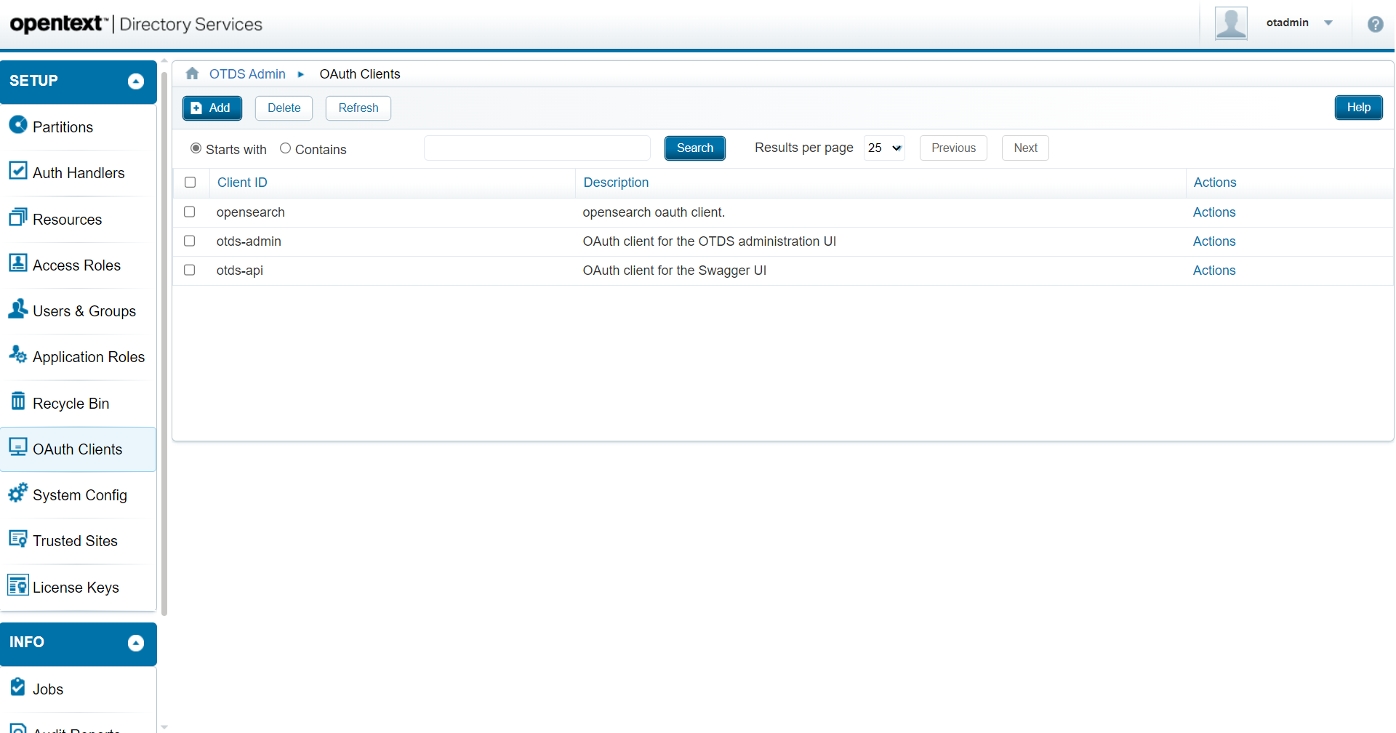Click the System Config gears icon
The width and height of the screenshot is (1396, 733).
[18, 493]
